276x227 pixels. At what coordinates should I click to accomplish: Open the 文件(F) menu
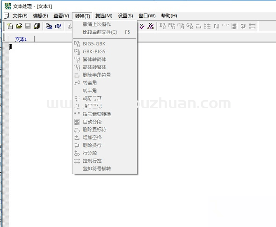(20, 16)
